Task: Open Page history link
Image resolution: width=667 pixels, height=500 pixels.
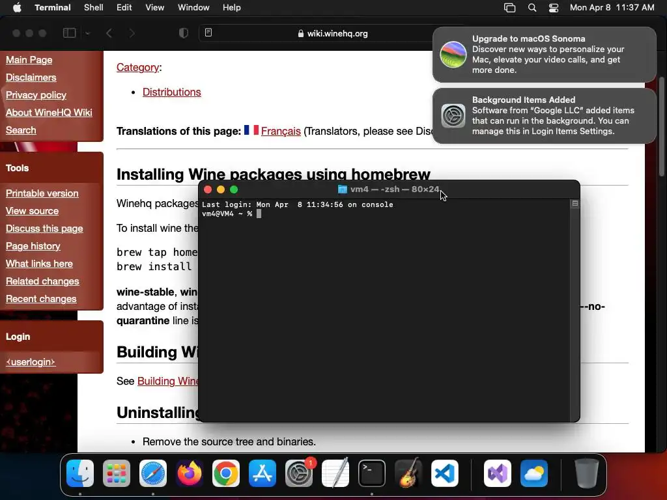Action: tap(33, 246)
